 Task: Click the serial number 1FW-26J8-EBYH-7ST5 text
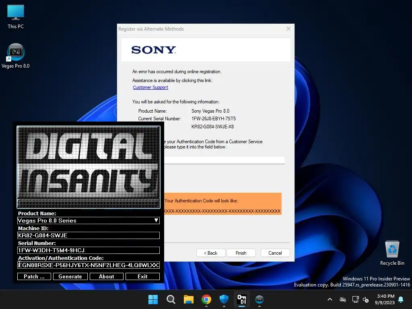[214, 119]
